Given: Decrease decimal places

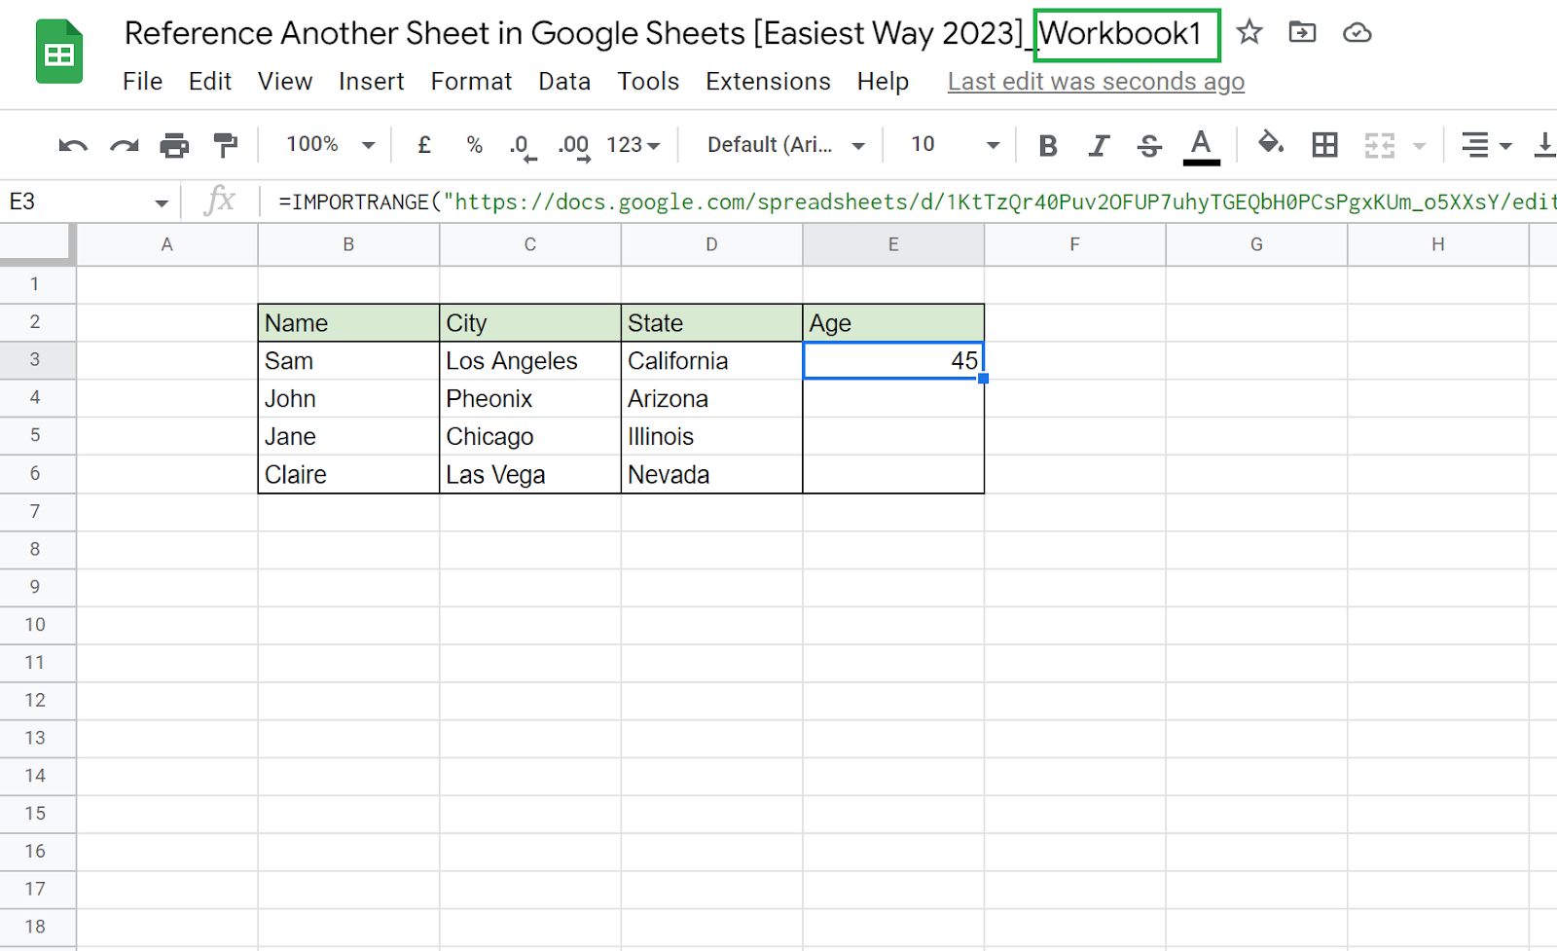Looking at the screenshot, I should (x=523, y=147).
